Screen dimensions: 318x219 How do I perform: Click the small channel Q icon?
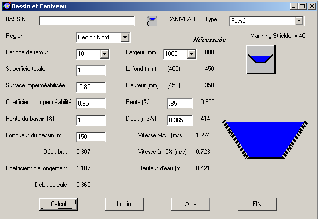click(152, 21)
